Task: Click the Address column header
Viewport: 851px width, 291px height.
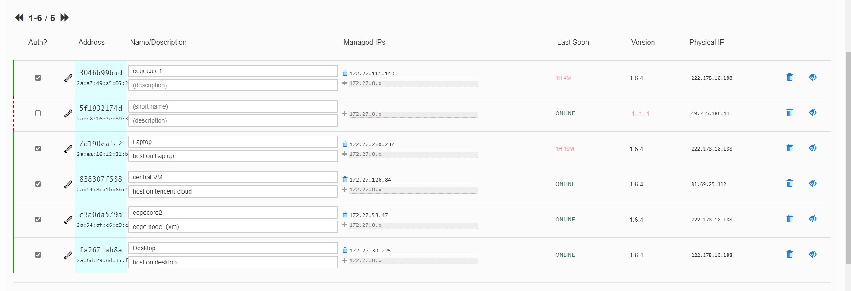Action: click(91, 43)
